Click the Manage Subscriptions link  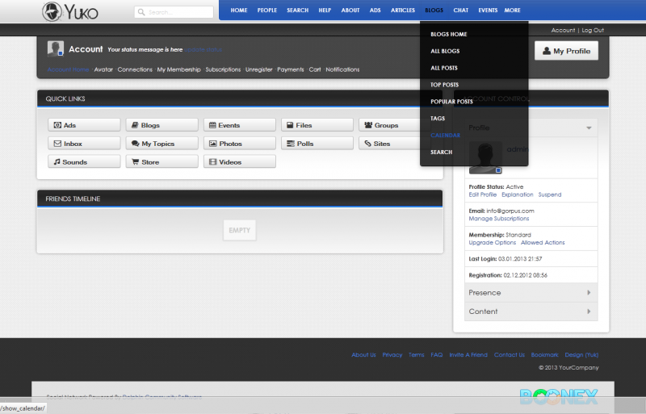499,219
